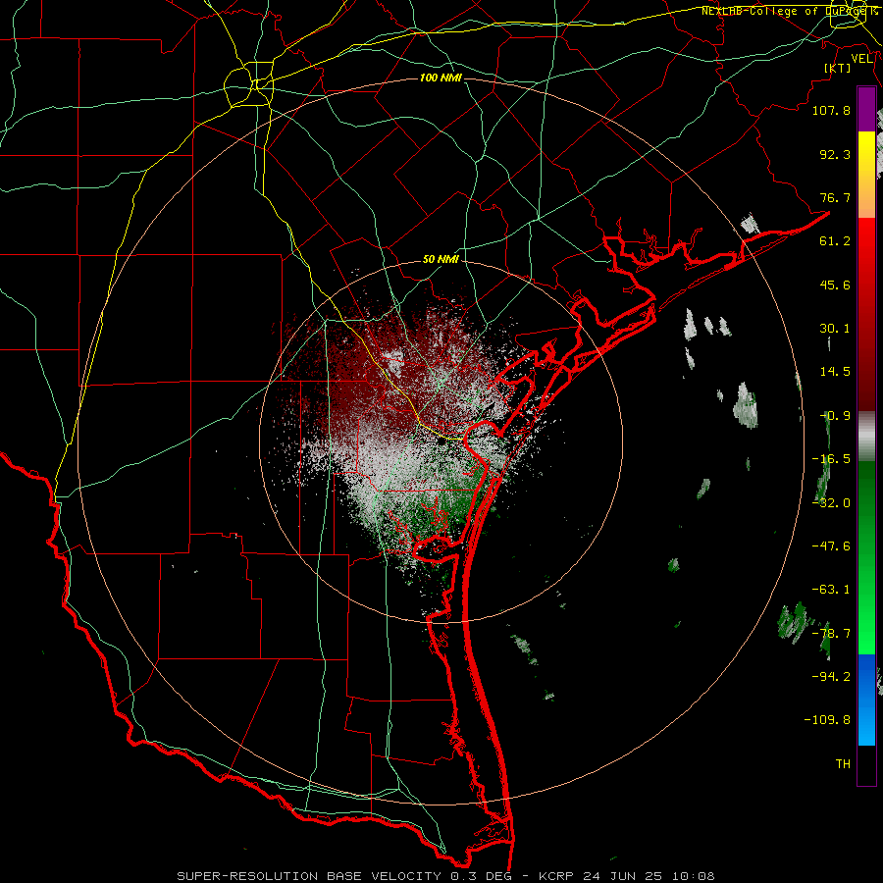Screen dimensions: 883x883
Task: Select the -0.9 scale value
Action: click(x=835, y=416)
